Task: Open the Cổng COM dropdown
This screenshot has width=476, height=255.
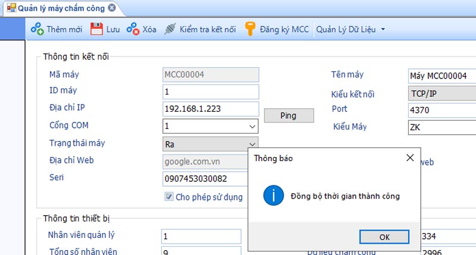Action: [252, 127]
